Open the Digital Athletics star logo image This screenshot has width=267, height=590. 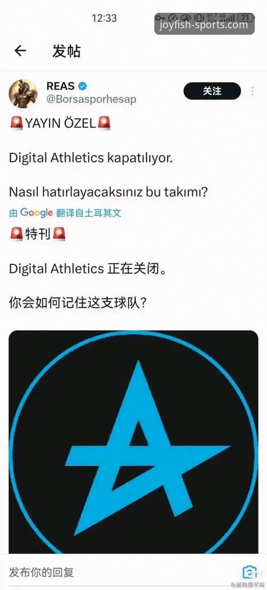pos(133,442)
